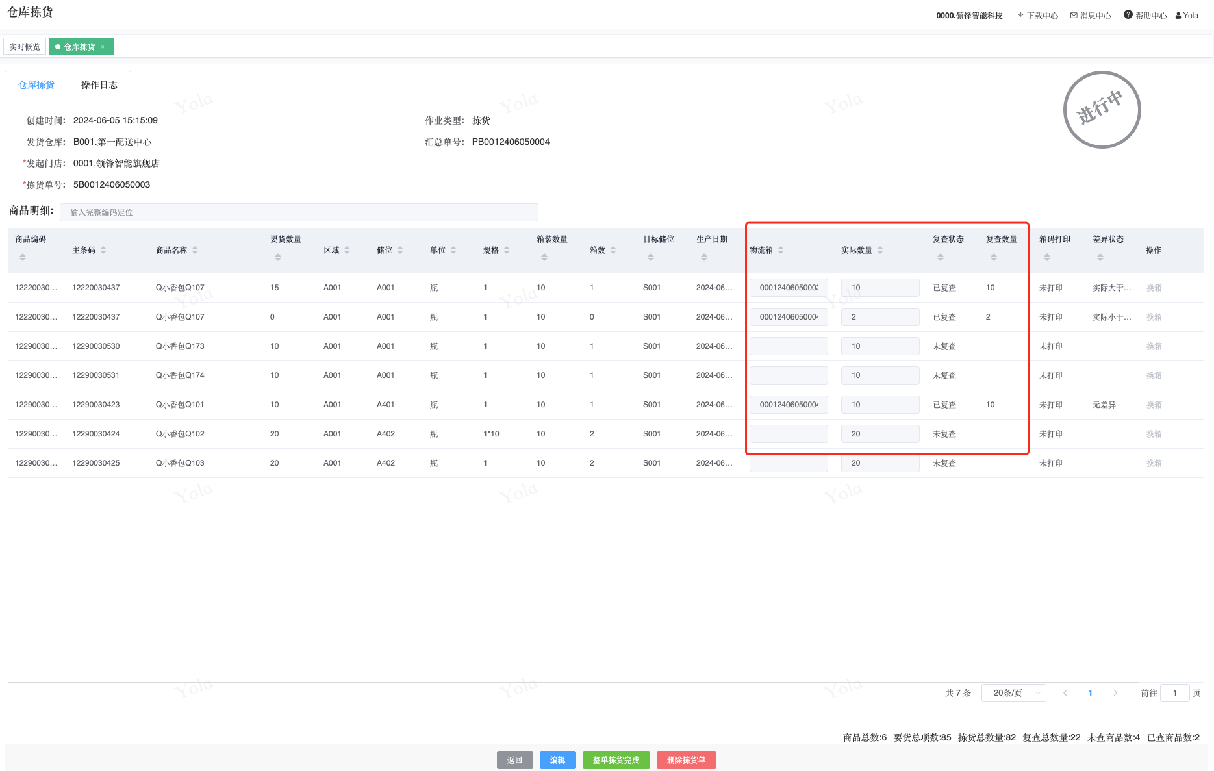The height and width of the screenshot is (771, 1214).
Task: Open the message center envelope icon
Action: pos(1074,16)
